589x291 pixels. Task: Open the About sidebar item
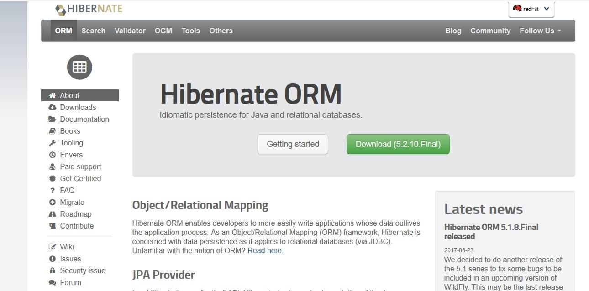pyautogui.click(x=80, y=95)
